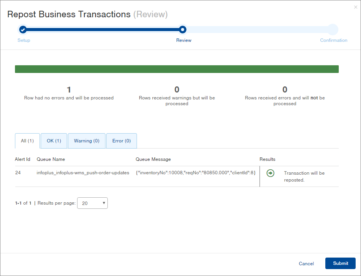Switch to the Error (0) tab

(122, 141)
